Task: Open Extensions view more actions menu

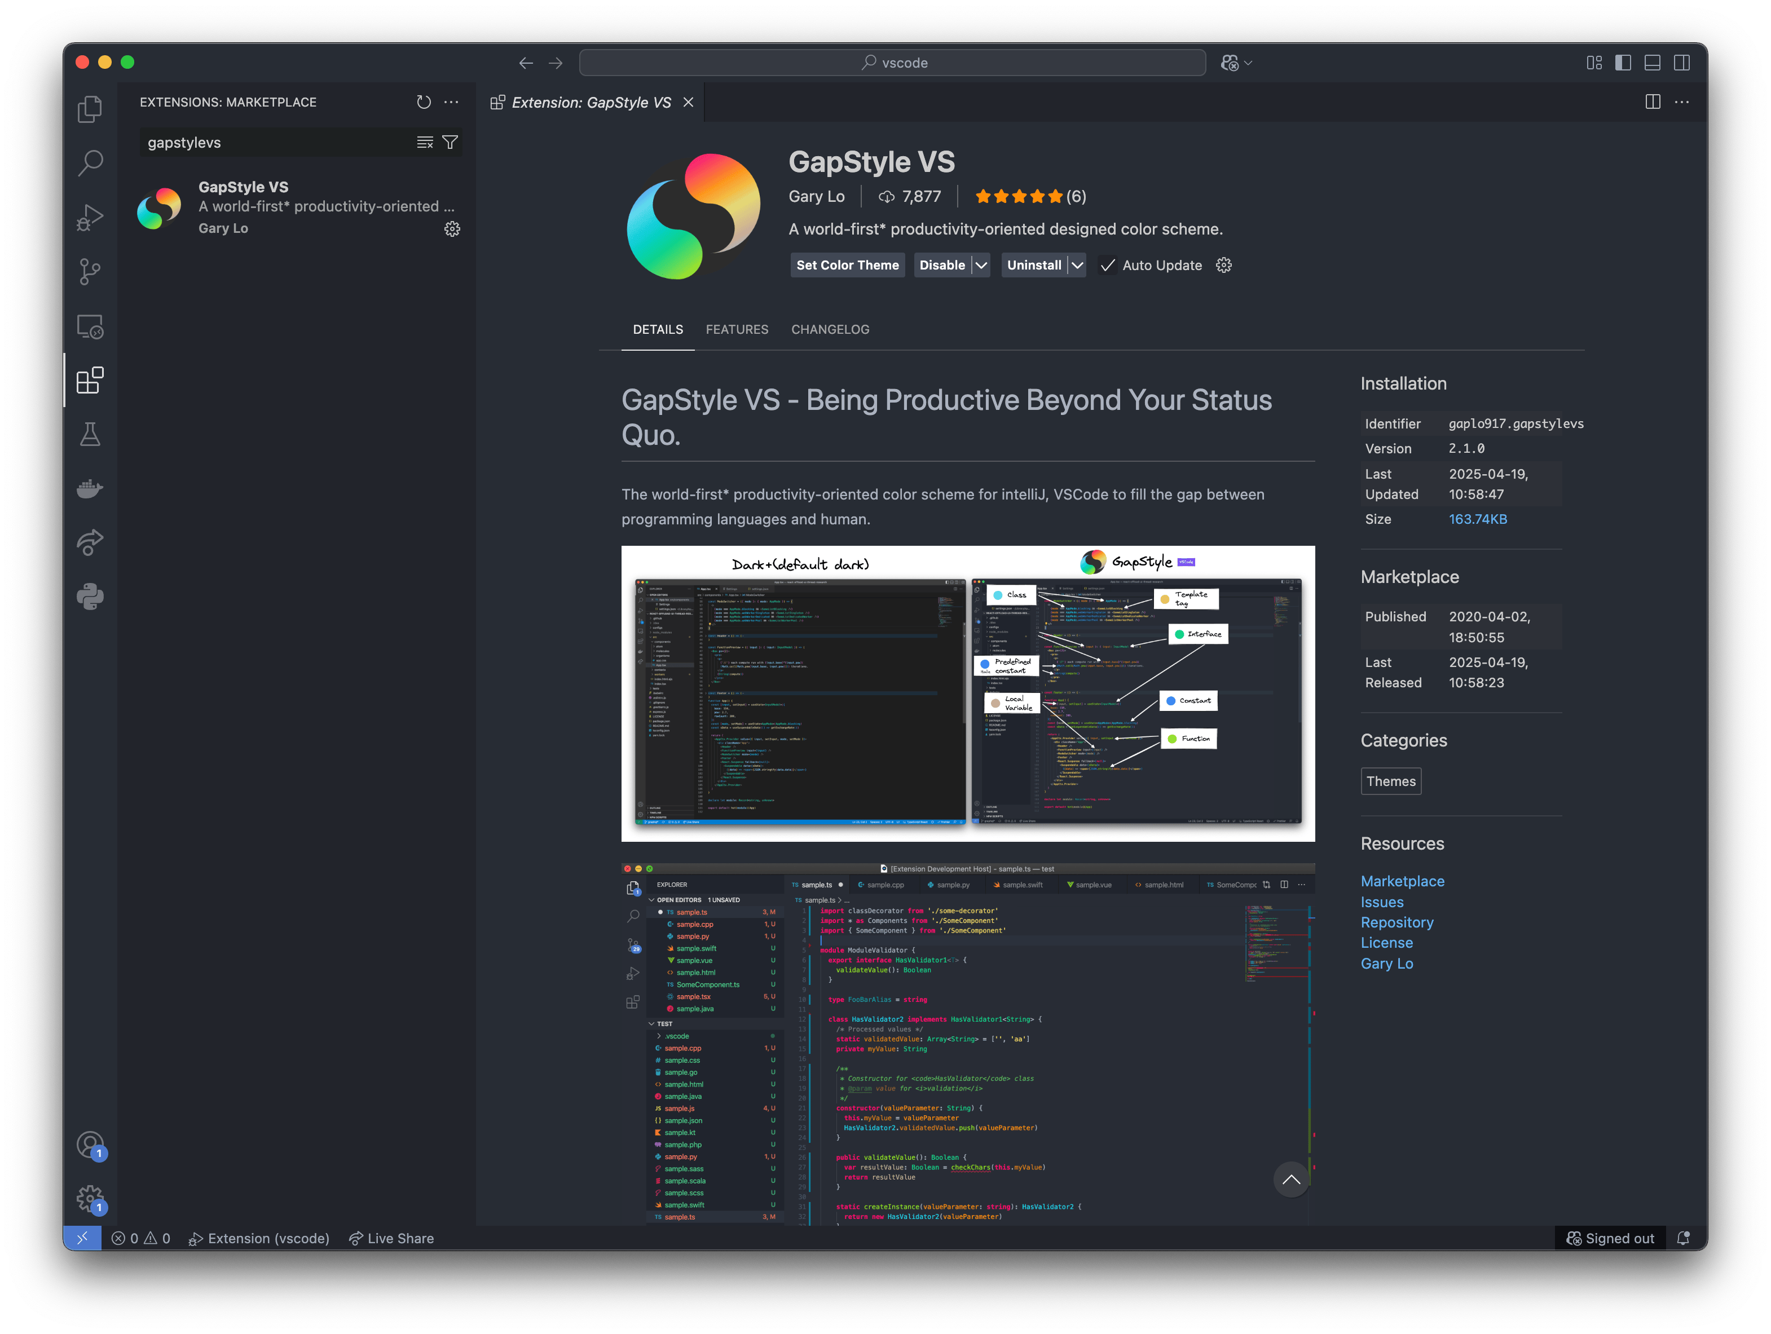Action: pyautogui.click(x=452, y=103)
